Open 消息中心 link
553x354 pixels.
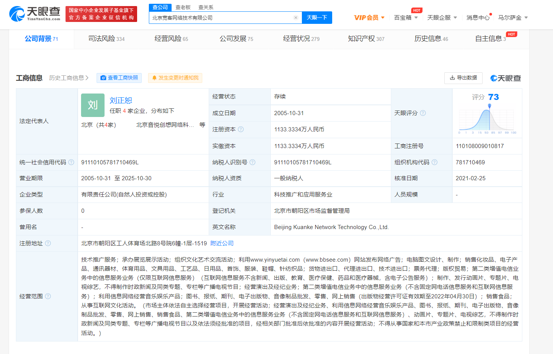point(478,18)
